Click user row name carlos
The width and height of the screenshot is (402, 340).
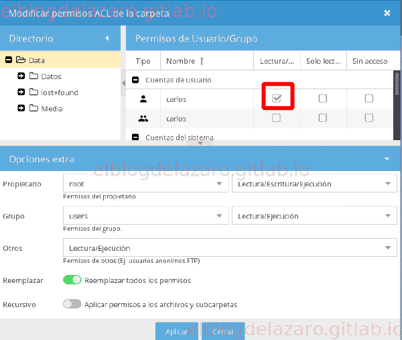[176, 99]
